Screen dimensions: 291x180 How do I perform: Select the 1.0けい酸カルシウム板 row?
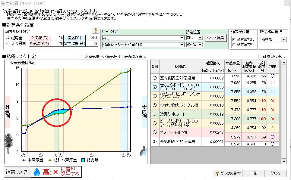click(188, 105)
